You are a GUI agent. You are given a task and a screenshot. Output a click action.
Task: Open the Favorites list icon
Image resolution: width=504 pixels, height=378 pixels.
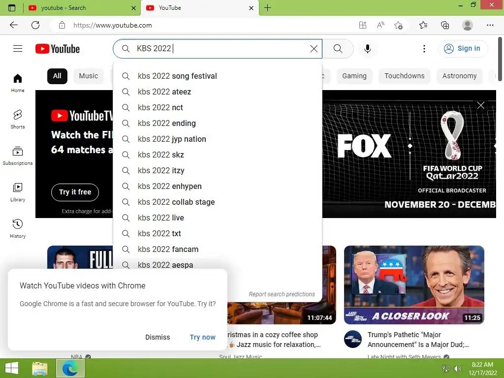click(423, 25)
